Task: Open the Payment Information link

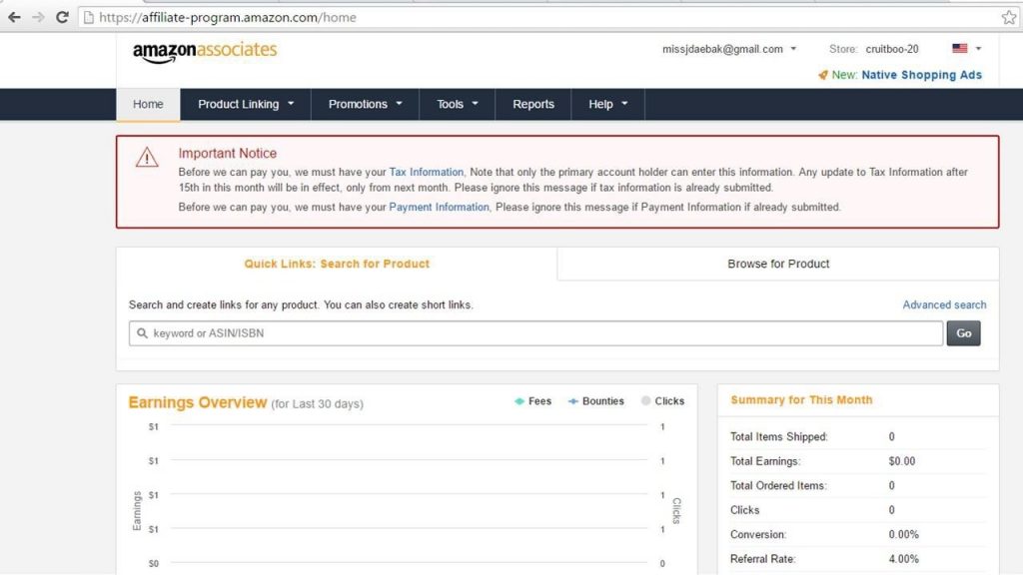Action: point(439,207)
